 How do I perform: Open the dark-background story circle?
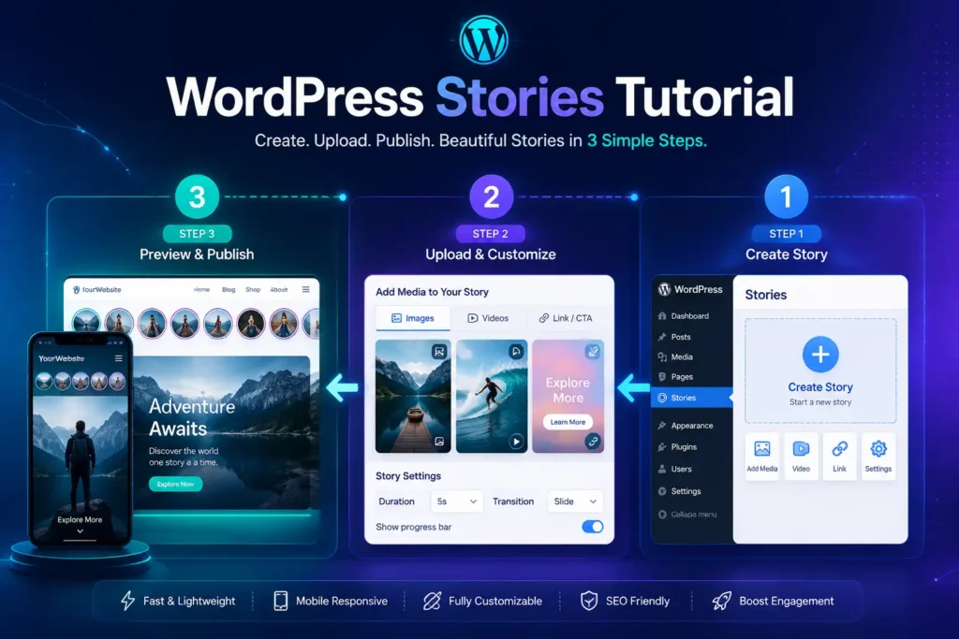(251, 322)
